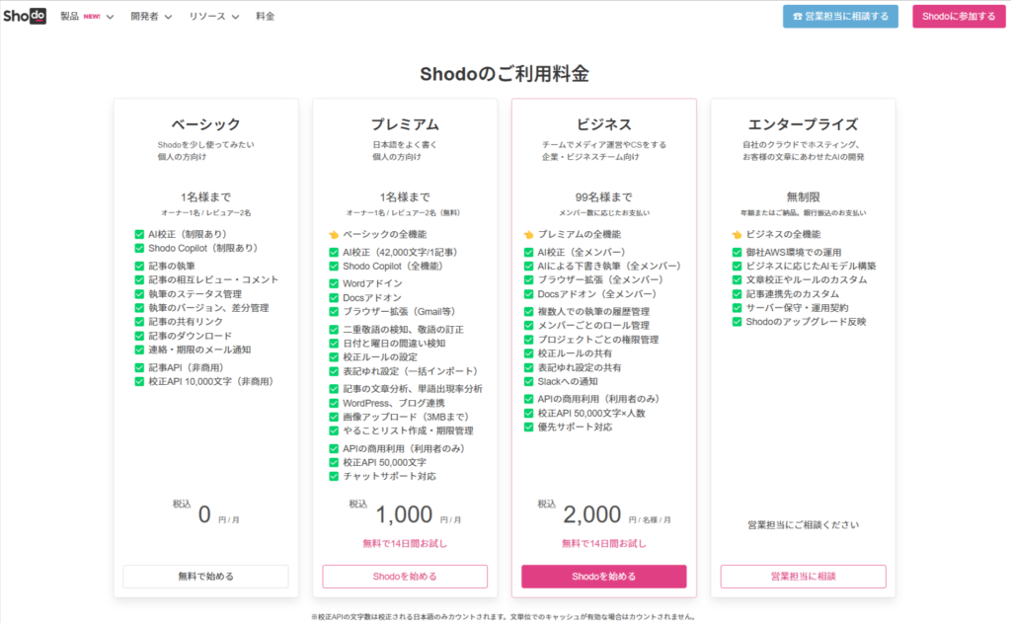The image size is (1011, 623).
Task: Click the エンタープライズ plan heading
Action: 804,124
